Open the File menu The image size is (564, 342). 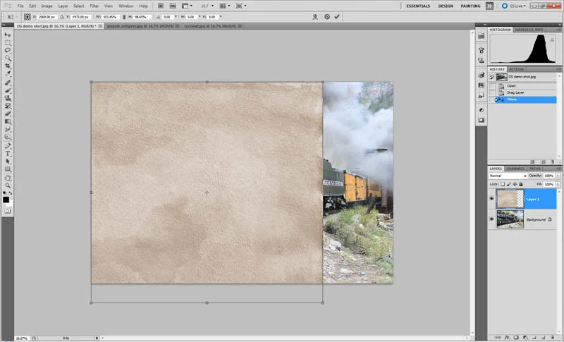pyautogui.click(x=20, y=6)
